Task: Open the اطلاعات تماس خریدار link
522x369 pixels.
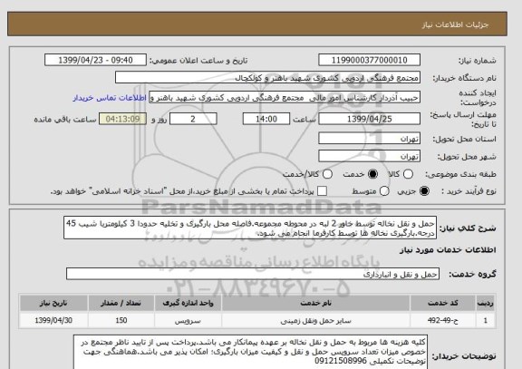Action: (x=110, y=98)
